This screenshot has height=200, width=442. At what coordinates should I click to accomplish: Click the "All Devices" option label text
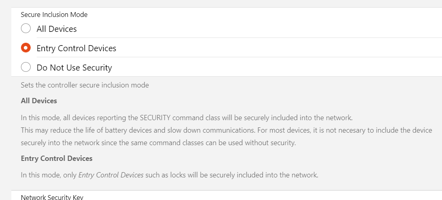coord(56,29)
